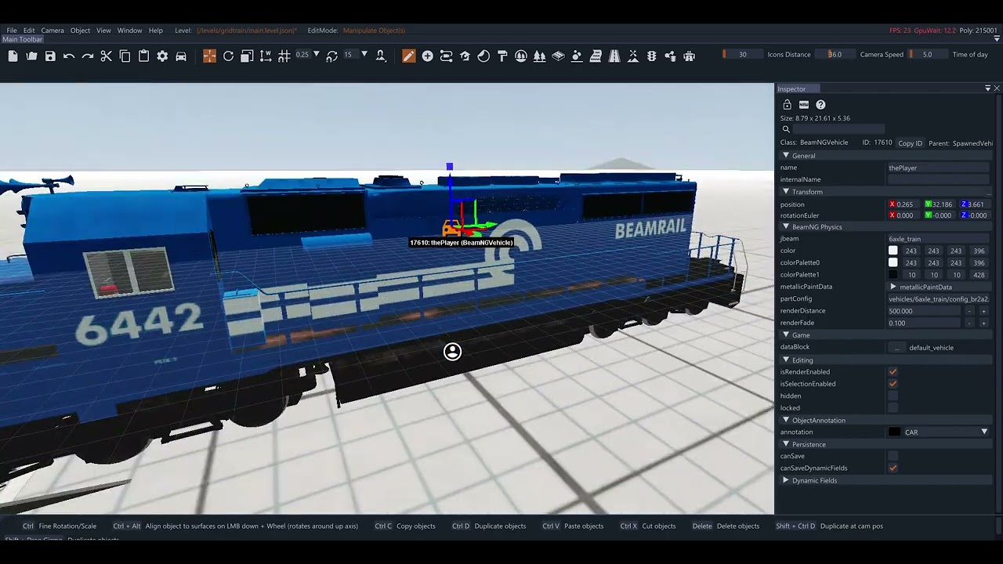Uncheck isRenderEnabled checkbox
This screenshot has width=1003, height=564.
click(893, 372)
